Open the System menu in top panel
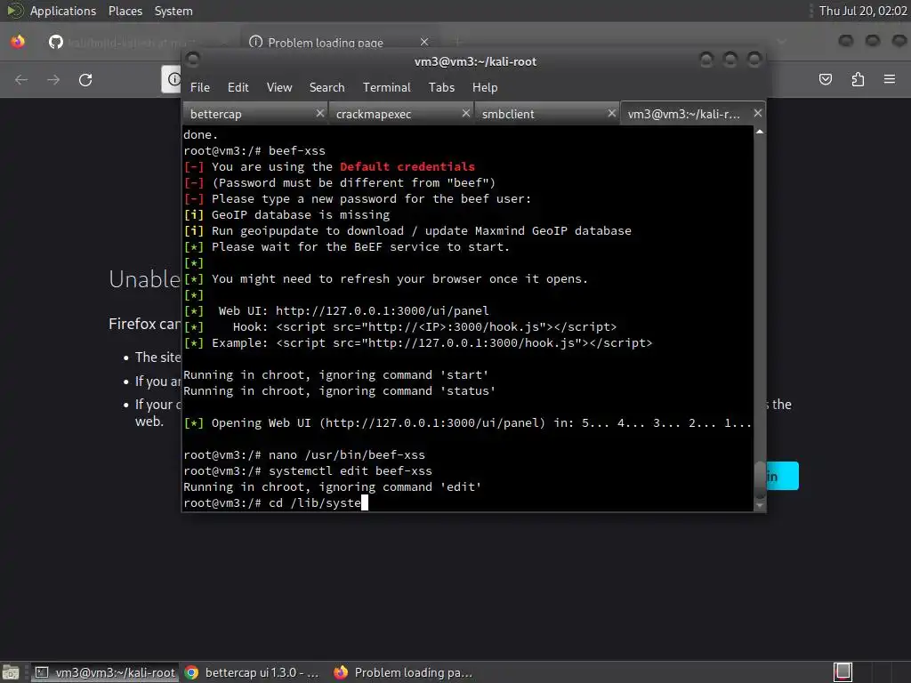The image size is (911, 683). point(173,11)
